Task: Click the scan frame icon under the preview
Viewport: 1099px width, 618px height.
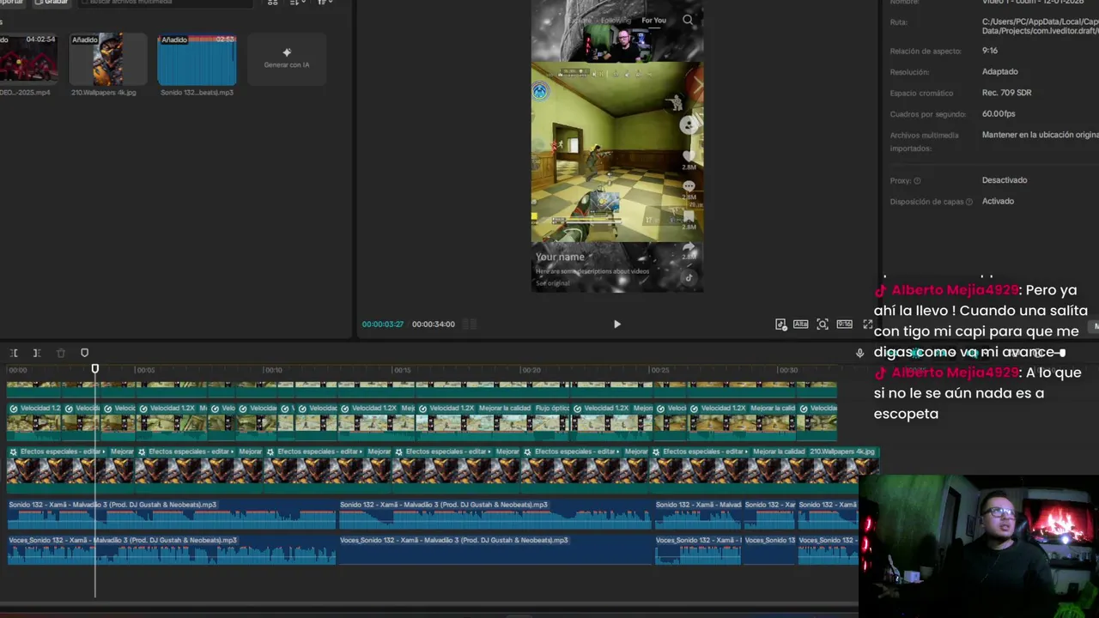Action: tap(823, 324)
